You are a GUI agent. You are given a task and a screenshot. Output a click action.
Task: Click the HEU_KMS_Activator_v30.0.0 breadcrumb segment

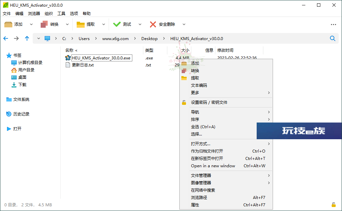[197, 39]
